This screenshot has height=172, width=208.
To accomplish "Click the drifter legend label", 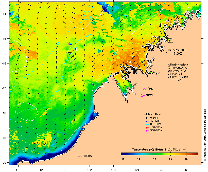I will [149, 95].
